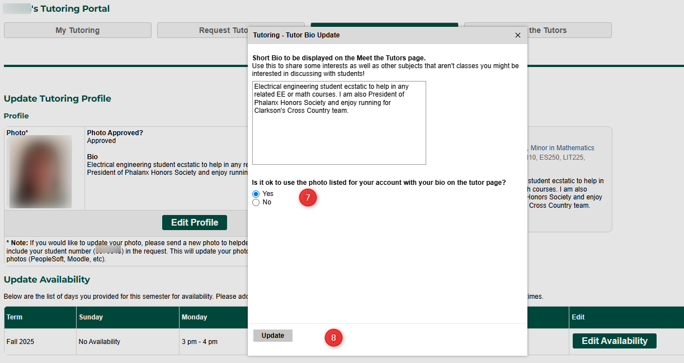
Task: Click the red step 8 marker
Action: click(333, 337)
